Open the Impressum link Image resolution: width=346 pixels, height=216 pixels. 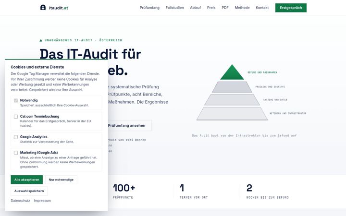42,201
